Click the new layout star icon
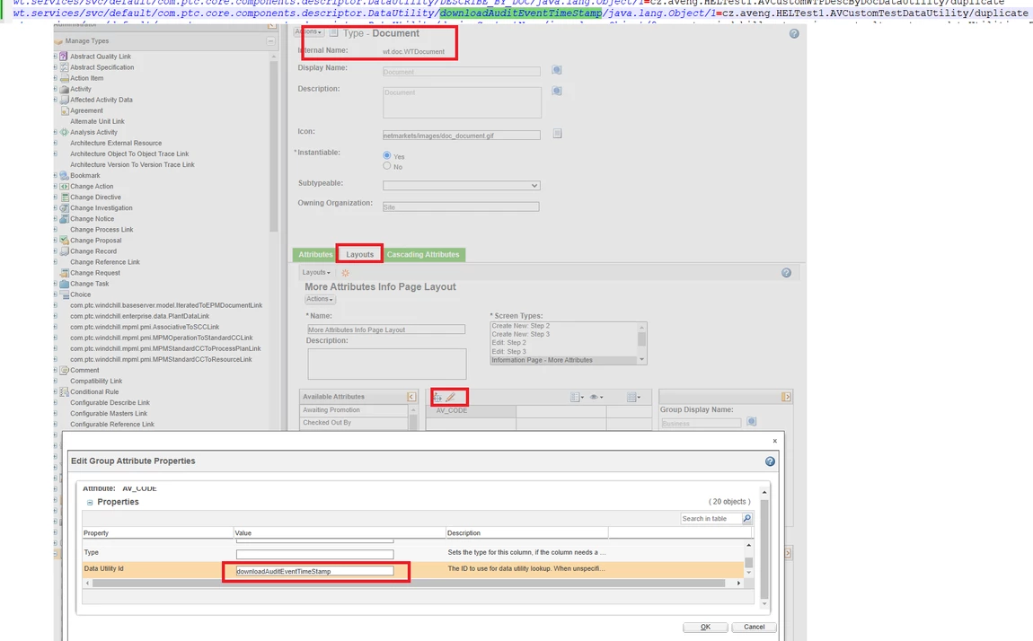The width and height of the screenshot is (1033, 641). (345, 272)
